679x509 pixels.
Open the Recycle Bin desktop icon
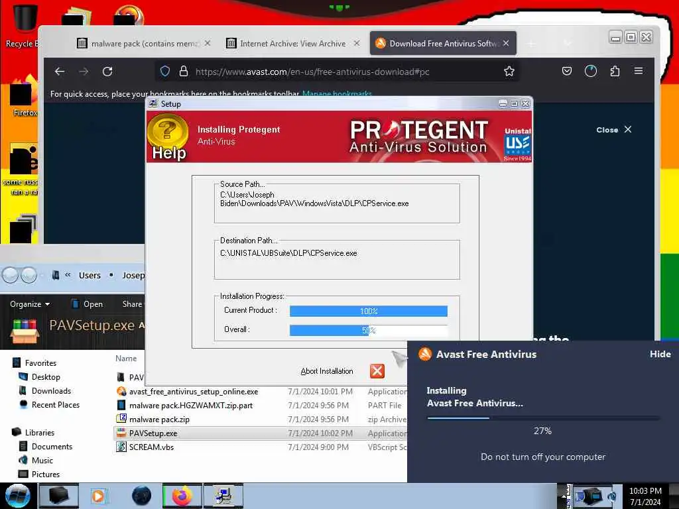pyautogui.click(x=25, y=25)
